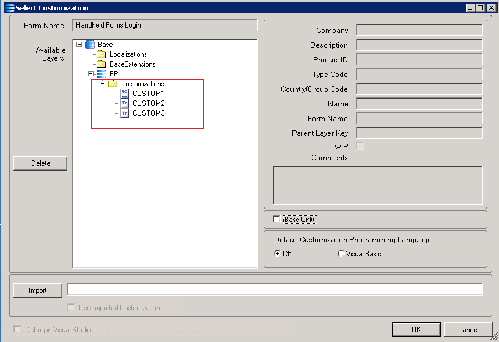499x342 pixels.
Task: Select the Localizations tree item
Action: point(128,54)
